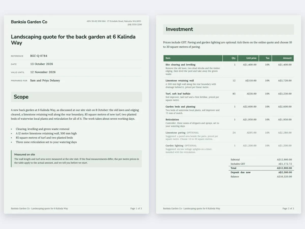This screenshot has width=305, height=229.
Task: Click the Amount column header
Action: point(283,58)
